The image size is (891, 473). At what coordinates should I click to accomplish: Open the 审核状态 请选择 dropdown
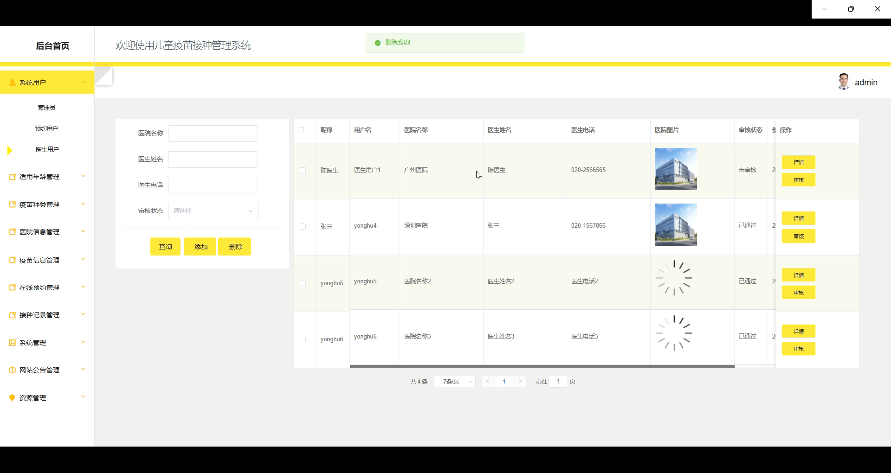213,211
